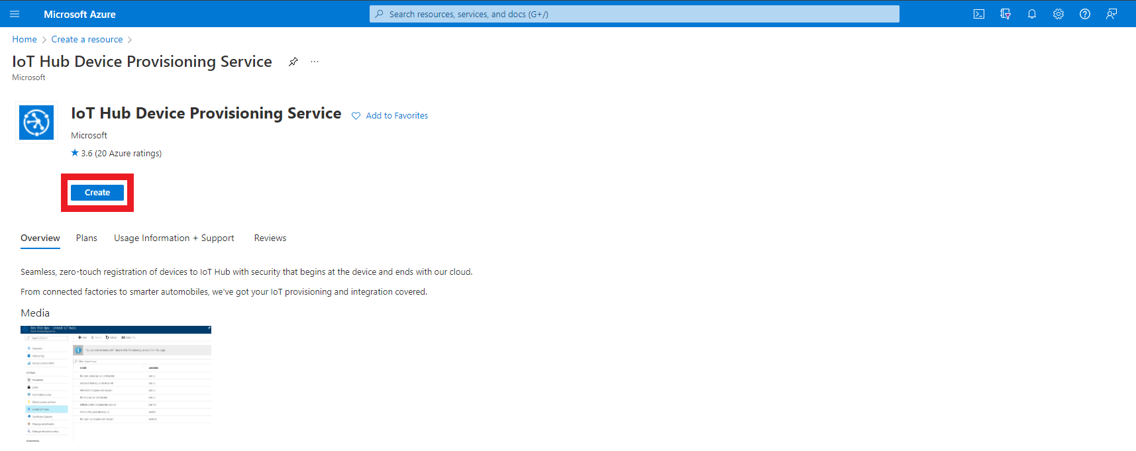The height and width of the screenshot is (451, 1136).
Task: Open the more options ellipsis beside title
Action: (315, 62)
